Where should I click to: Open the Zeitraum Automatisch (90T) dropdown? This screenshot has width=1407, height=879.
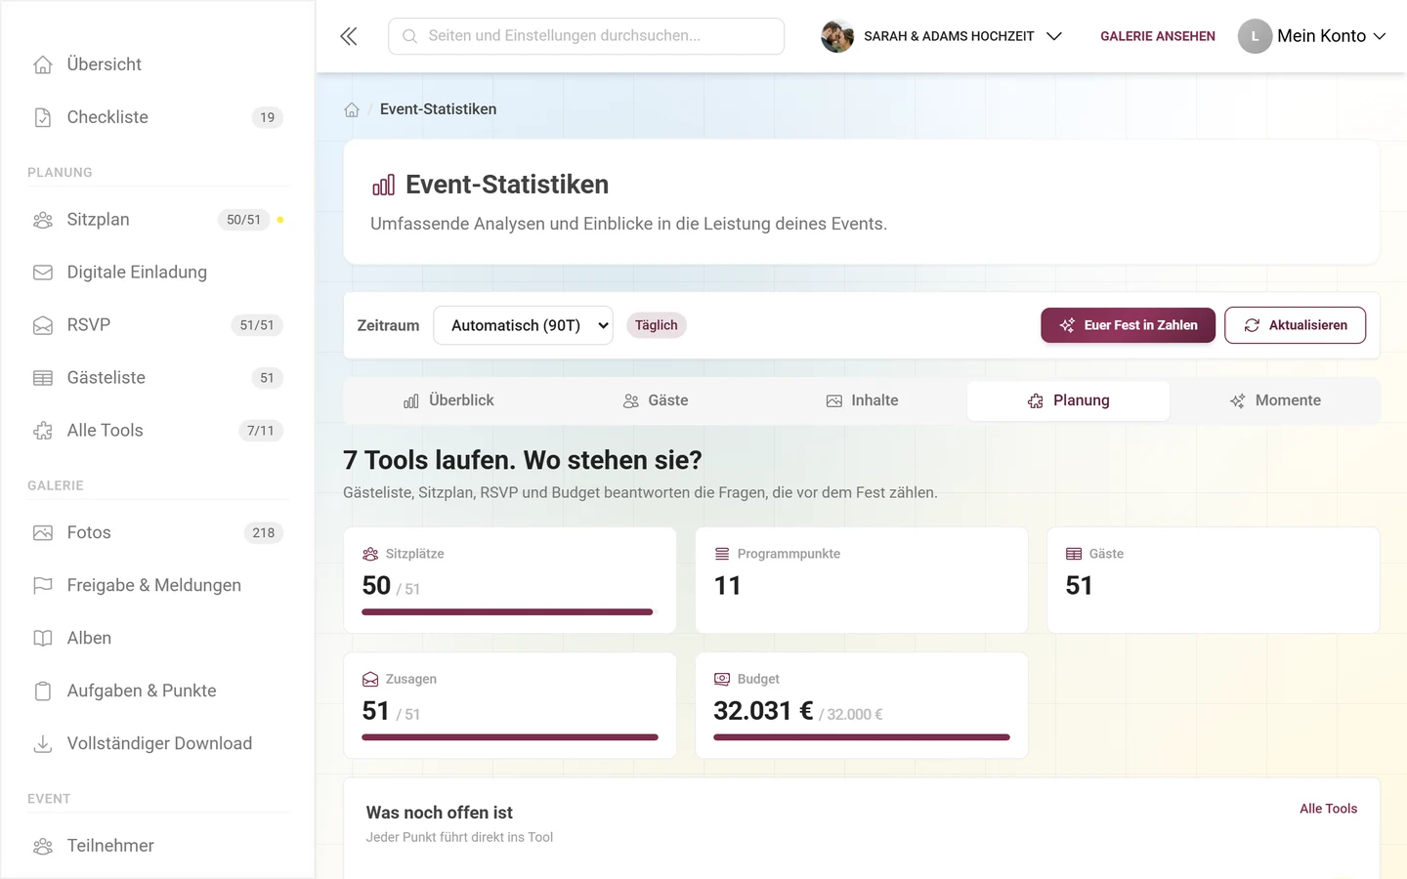523,325
